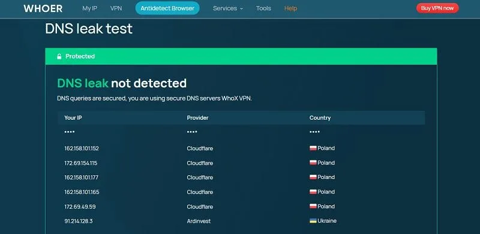Click the Poland flag in 172.69.154.115 row
The image size is (480, 234).
point(313,163)
